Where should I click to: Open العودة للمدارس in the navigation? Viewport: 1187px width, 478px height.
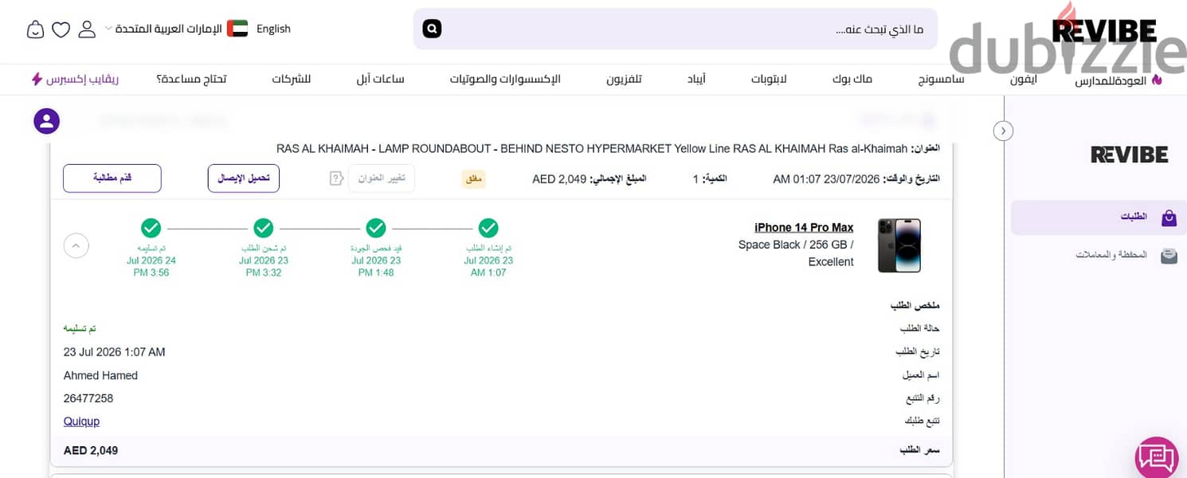[1111, 80]
